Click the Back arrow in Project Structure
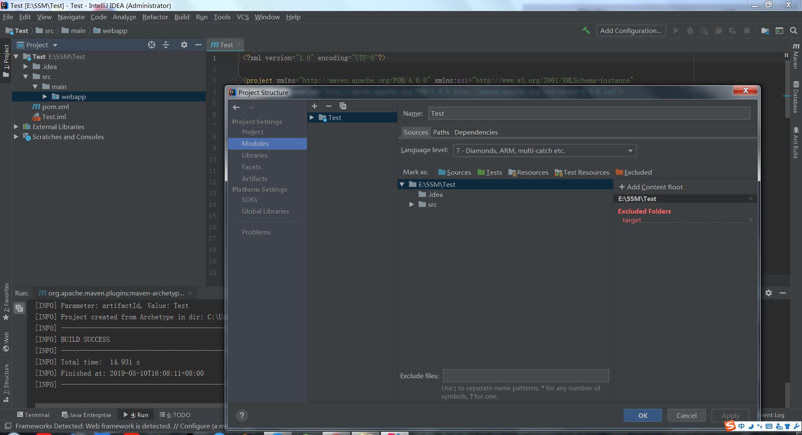The height and width of the screenshot is (435, 802). (x=236, y=107)
